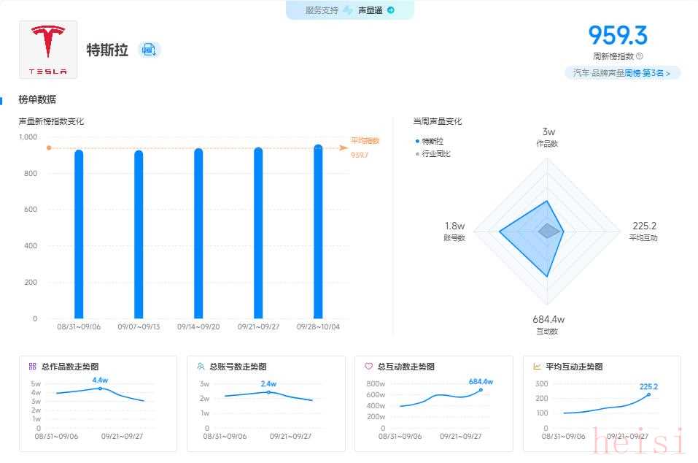
Task: Click the people icon of 总账号数走势图
Action: click(x=200, y=367)
